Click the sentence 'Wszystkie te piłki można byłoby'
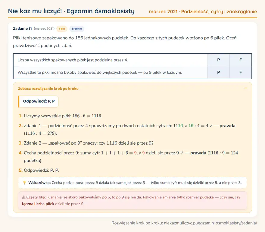The height and width of the screenshot is (232, 265). tap(100, 72)
